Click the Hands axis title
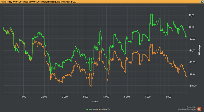Screen dimensions: 204x112 click(x=95, y=101)
